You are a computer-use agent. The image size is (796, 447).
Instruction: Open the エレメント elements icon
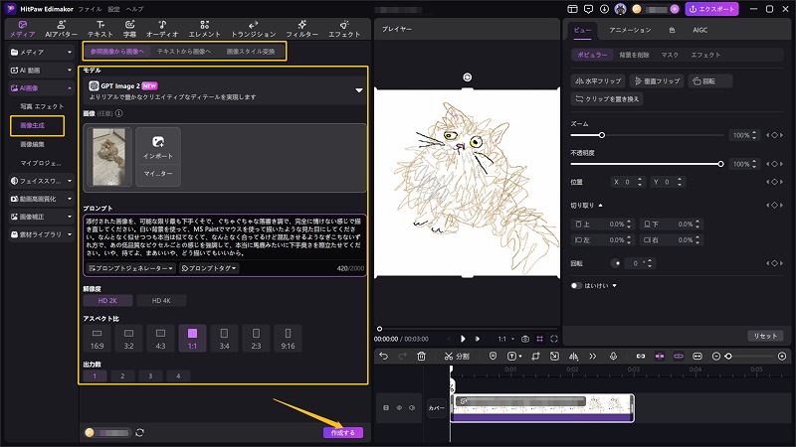coord(205,29)
